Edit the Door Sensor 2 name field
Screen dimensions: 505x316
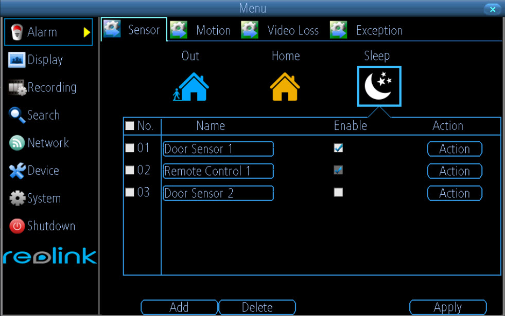coord(218,193)
